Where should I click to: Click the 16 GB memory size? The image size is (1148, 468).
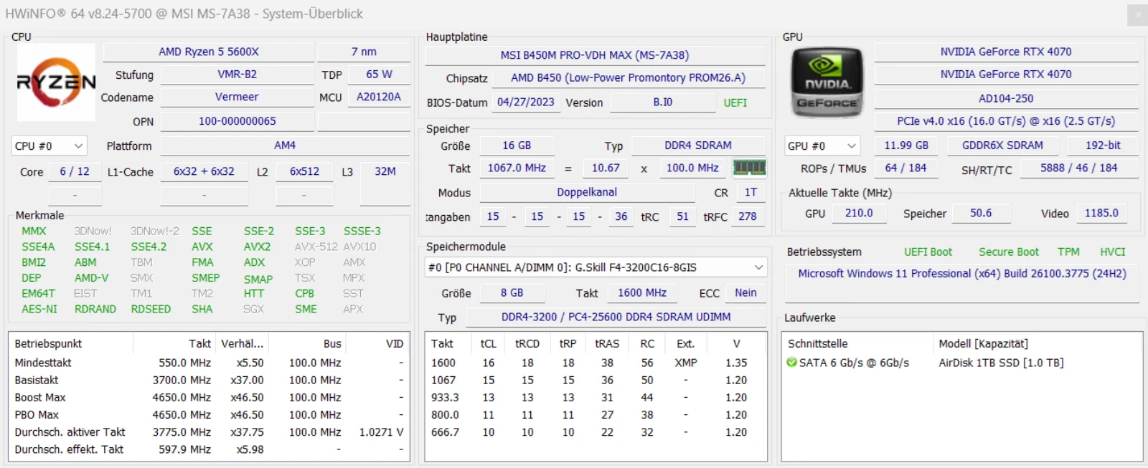(x=517, y=145)
